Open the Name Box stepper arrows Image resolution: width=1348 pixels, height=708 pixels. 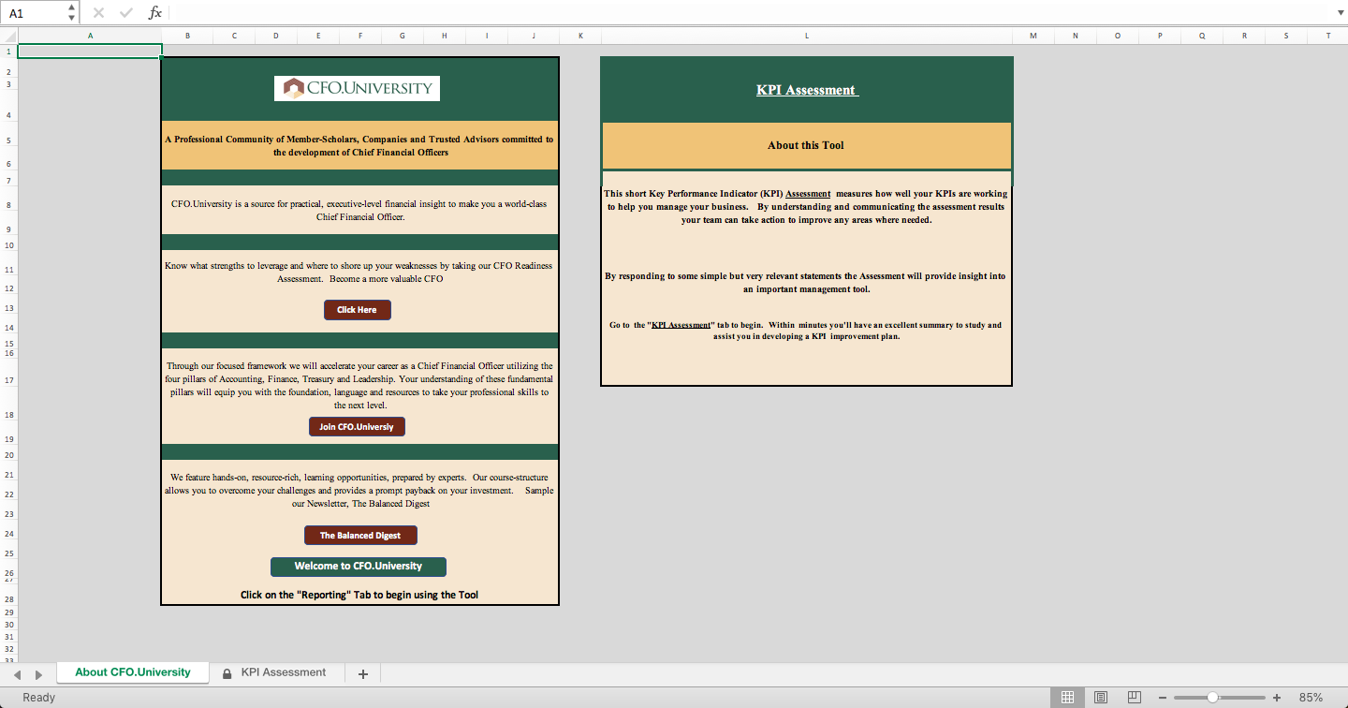(72, 13)
